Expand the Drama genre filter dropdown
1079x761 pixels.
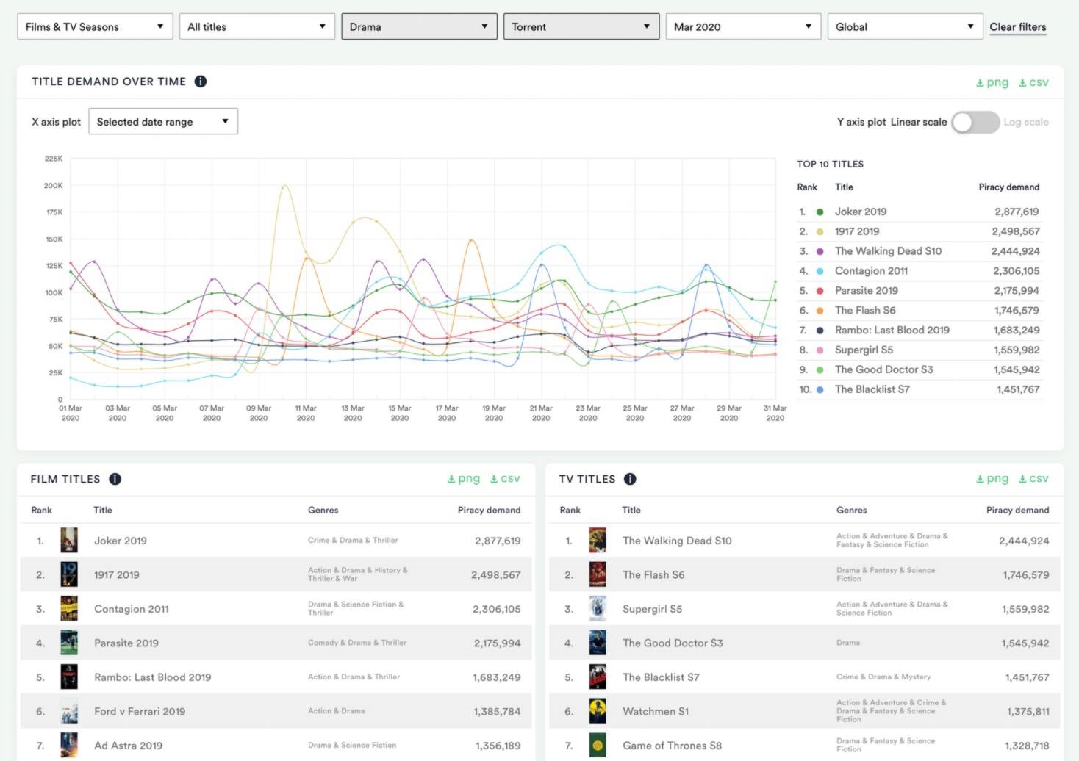pos(419,27)
